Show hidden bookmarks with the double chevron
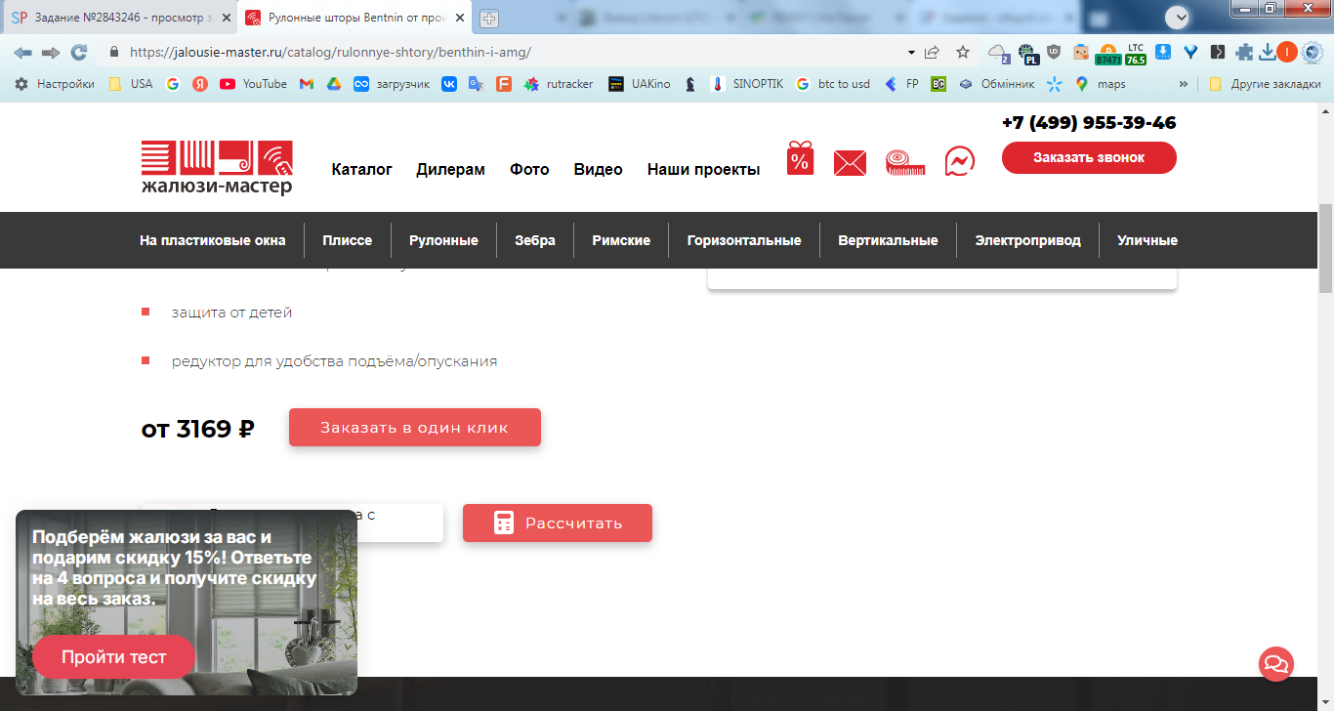Viewport: 1334px width, 711px height. point(1184,84)
